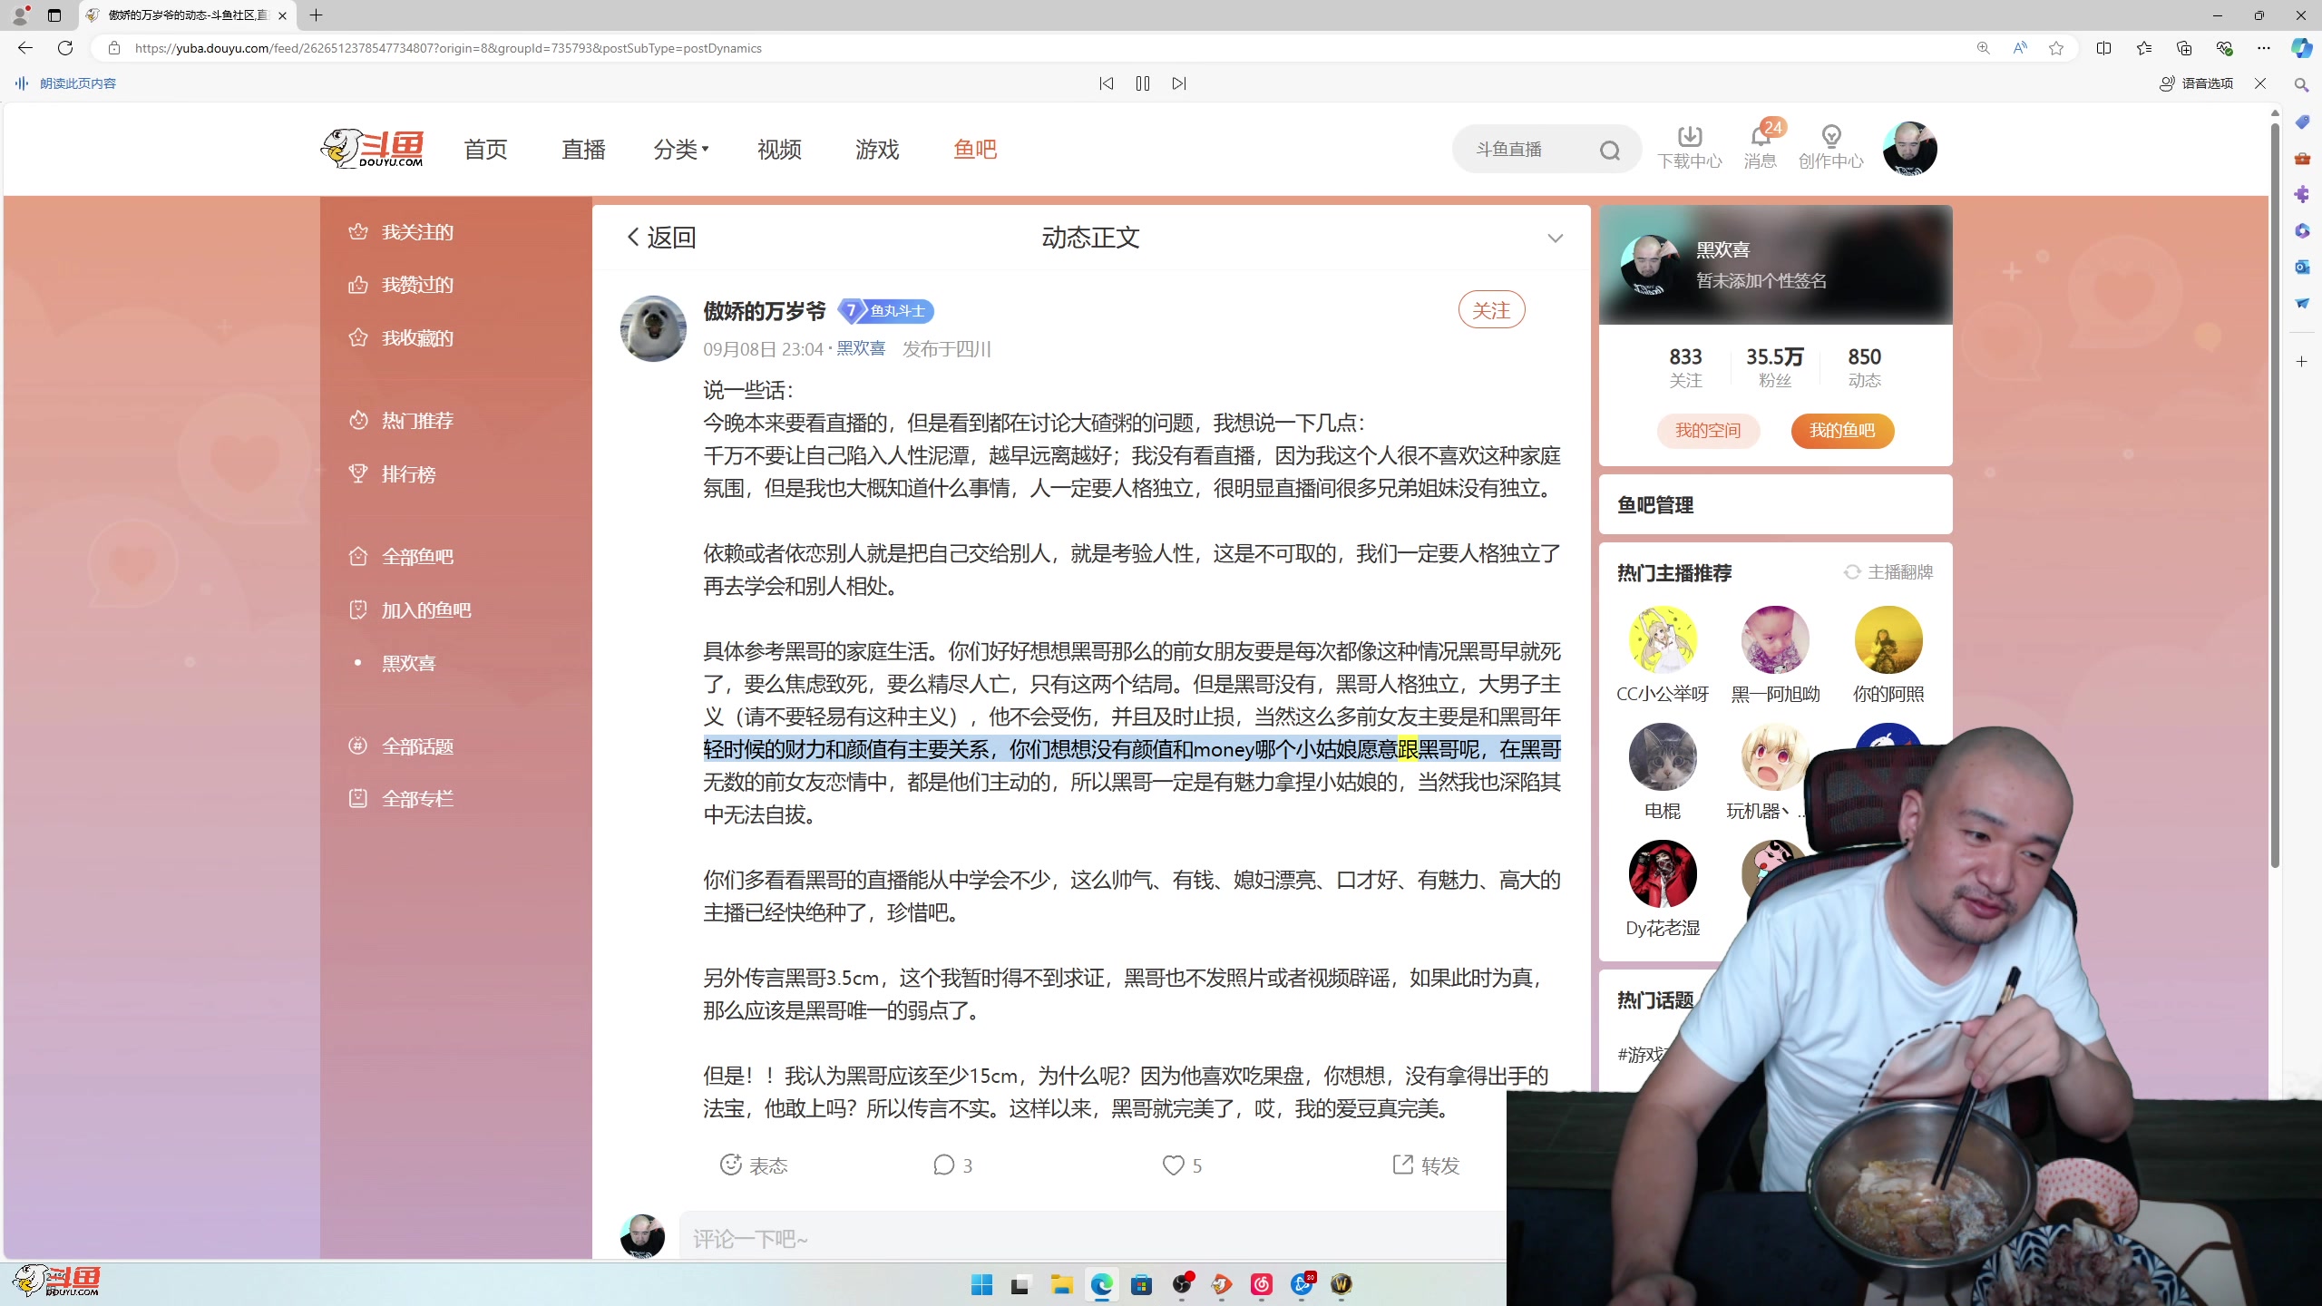
Task: Open streamer 电棍 avatar
Action: click(1663, 757)
